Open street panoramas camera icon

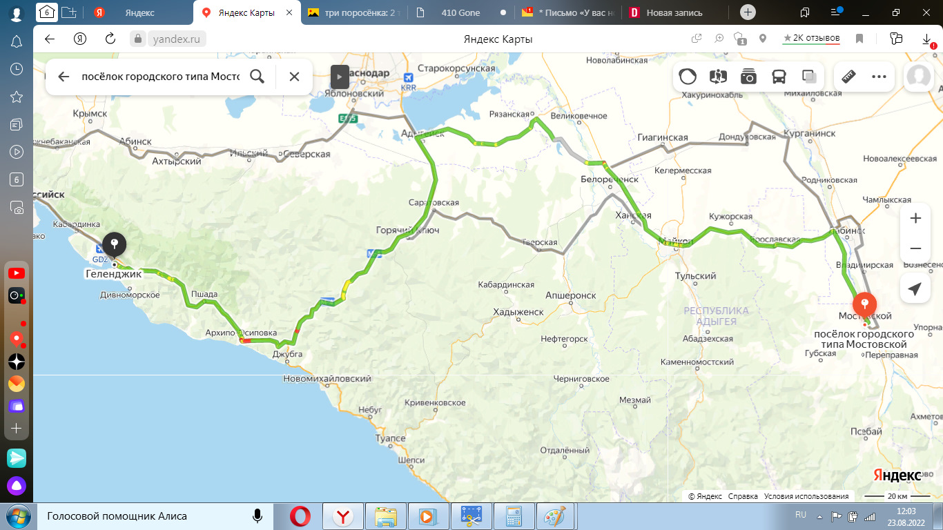click(748, 77)
